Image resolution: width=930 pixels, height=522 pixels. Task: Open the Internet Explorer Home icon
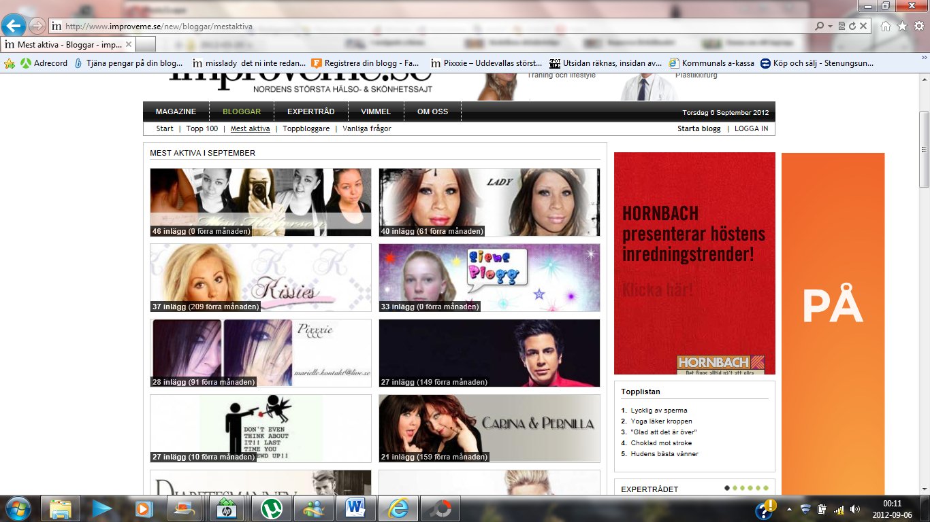click(886, 26)
